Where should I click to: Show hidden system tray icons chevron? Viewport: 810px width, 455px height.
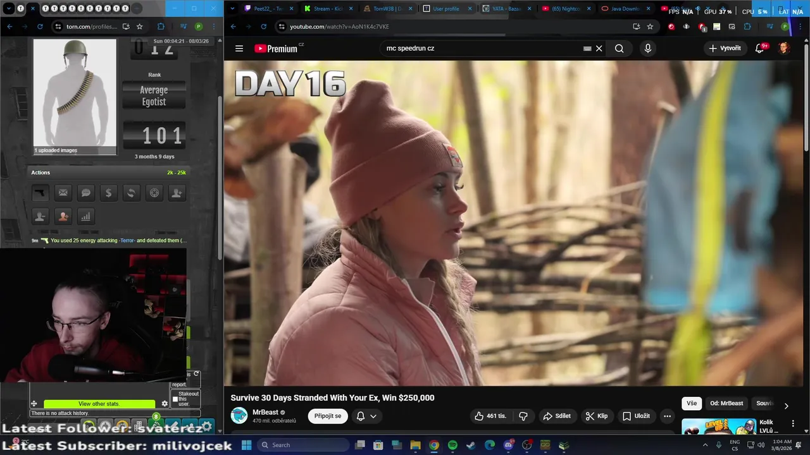[705, 445]
